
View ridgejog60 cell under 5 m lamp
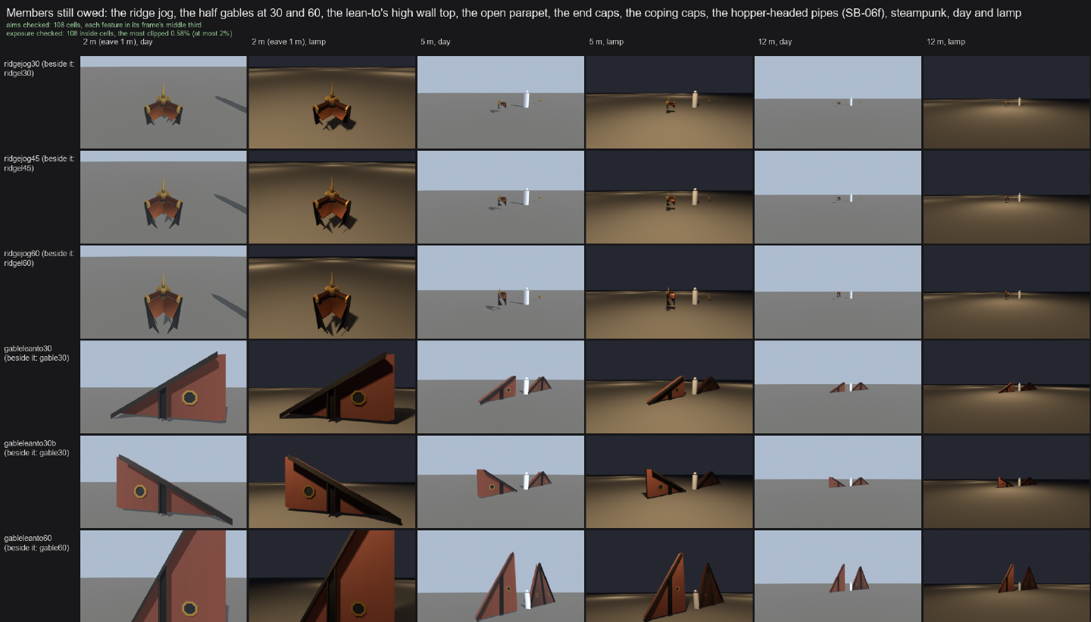tap(669, 292)
